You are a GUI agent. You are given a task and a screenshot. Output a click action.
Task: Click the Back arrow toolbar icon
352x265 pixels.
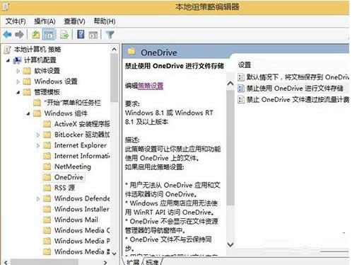click(8, 35)
